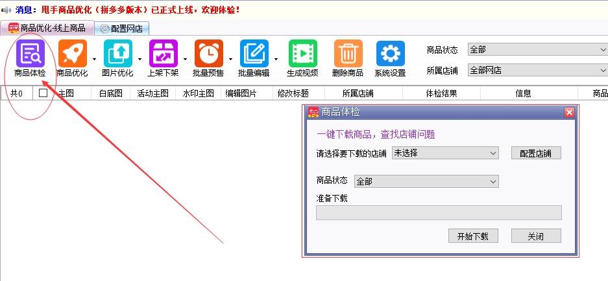Screen dimensions: 608x281
Task: Open the toolbar 商品状态 combo box
Action: (x=538, y=50)
